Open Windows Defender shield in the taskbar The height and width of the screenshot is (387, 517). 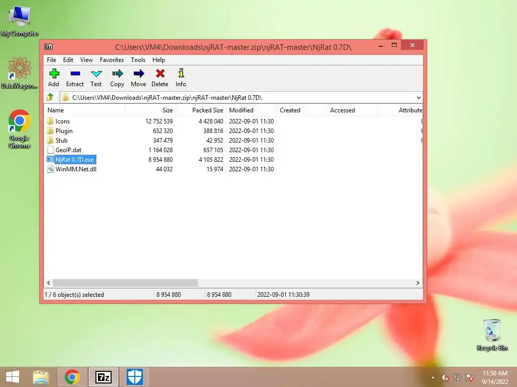click(x=135, y=377)
